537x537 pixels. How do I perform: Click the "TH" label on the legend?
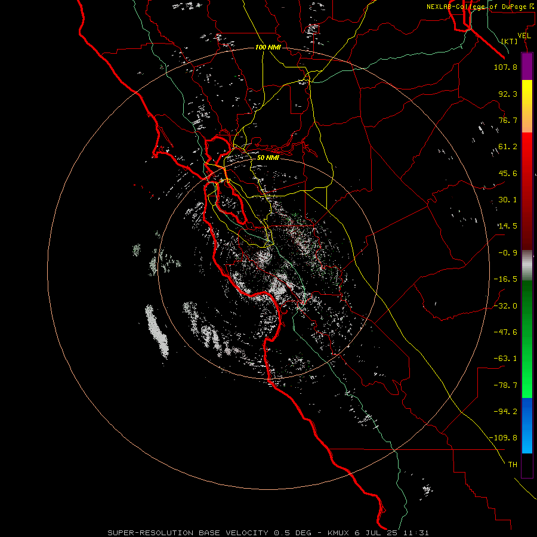pyautogui.click(x=513, y=465)
